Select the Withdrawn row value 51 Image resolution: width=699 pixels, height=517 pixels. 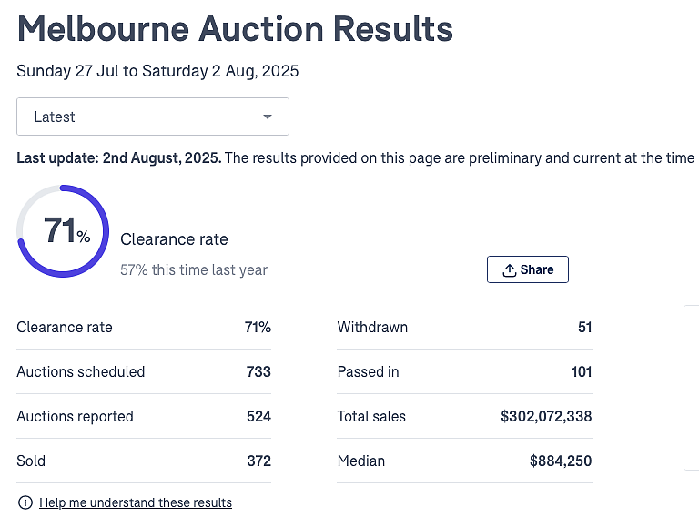585,327
